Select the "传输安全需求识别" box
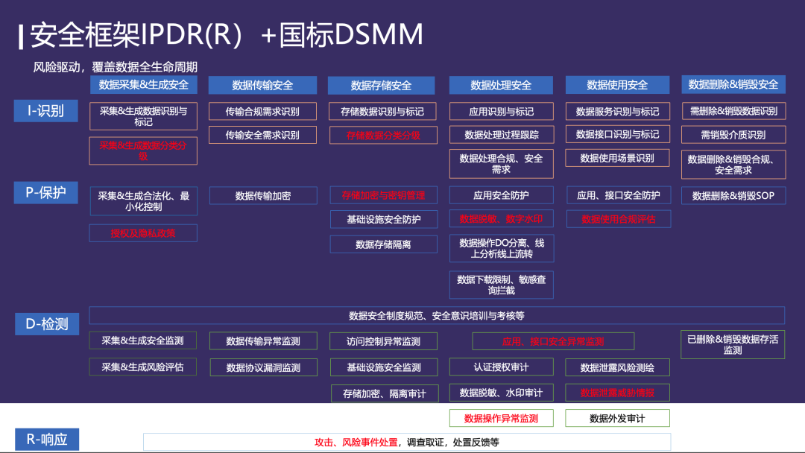This screenshot has width=805, height=453. [x=262, y=135]
